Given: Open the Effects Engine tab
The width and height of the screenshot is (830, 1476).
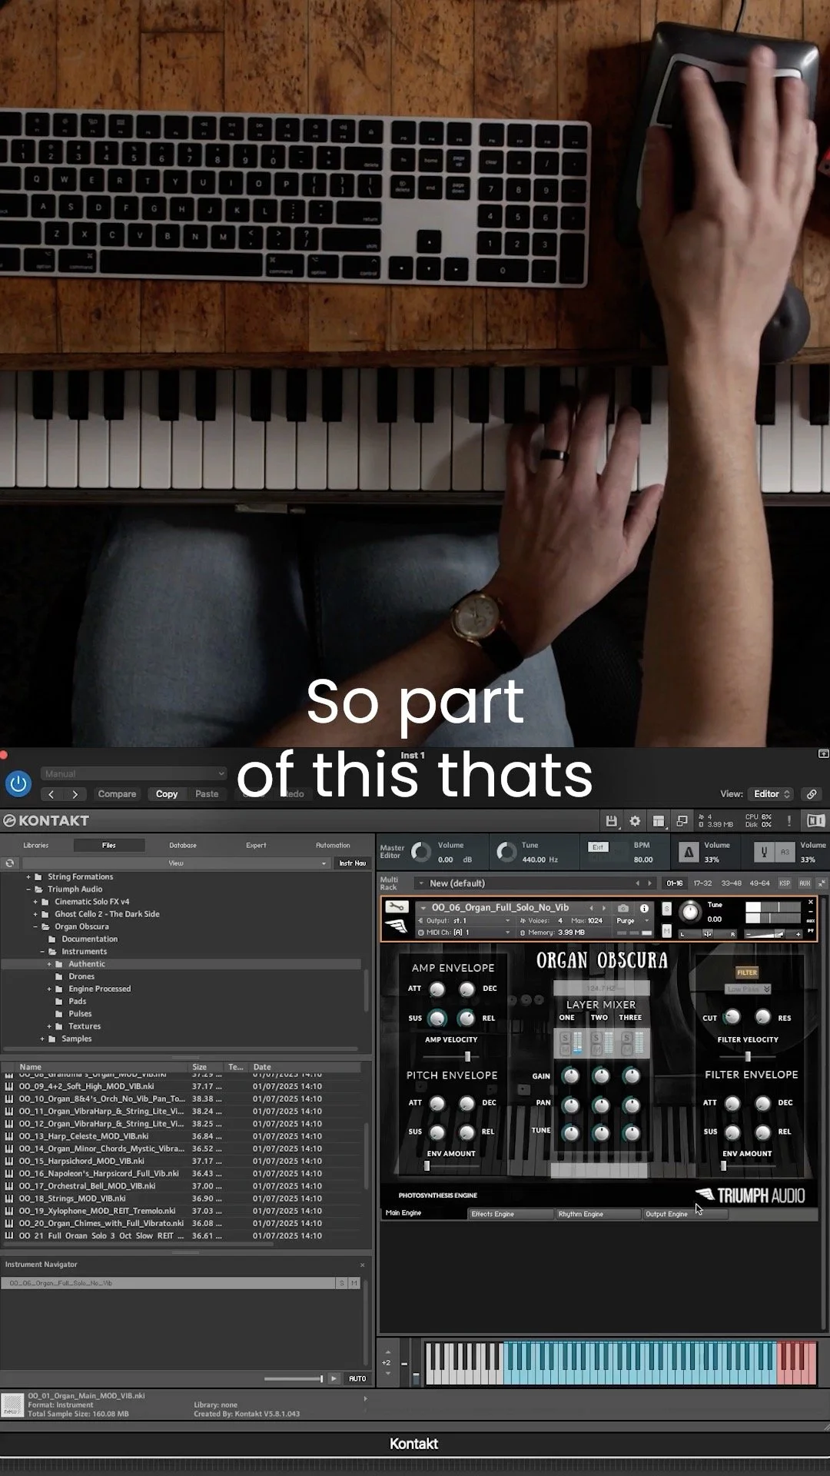Looking at the screenshot, I should pos(510,1214).
